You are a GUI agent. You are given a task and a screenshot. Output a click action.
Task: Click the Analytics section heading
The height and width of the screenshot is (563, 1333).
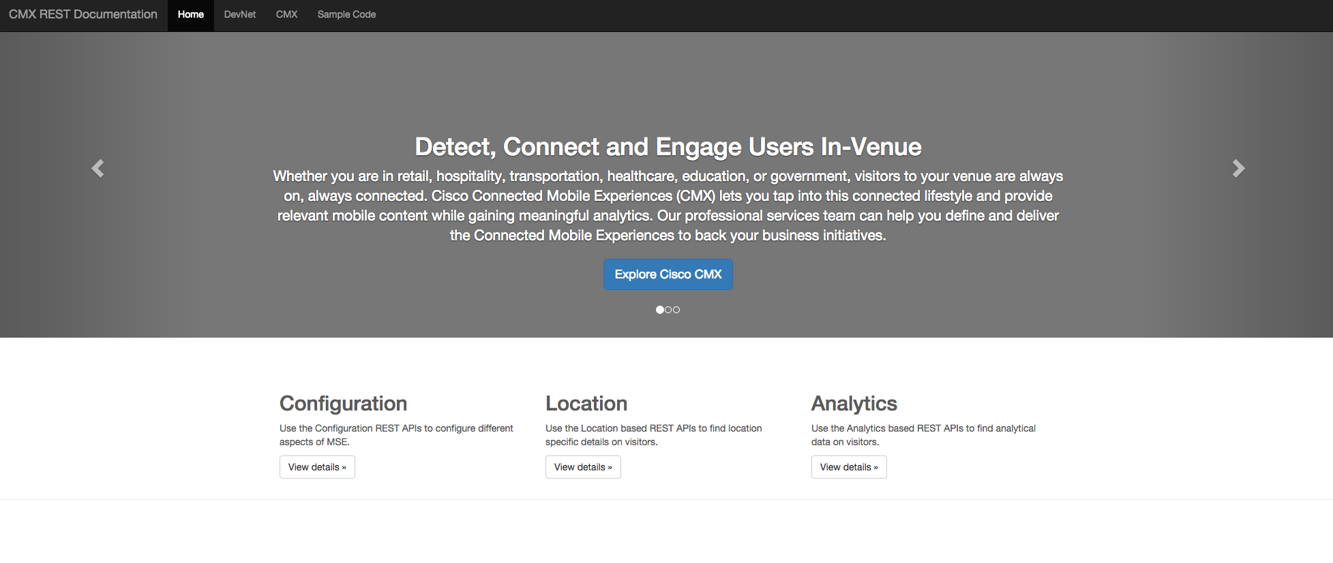(854, 404)
